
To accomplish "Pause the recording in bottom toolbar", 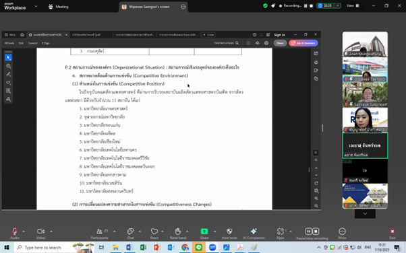I will (308, 231).
